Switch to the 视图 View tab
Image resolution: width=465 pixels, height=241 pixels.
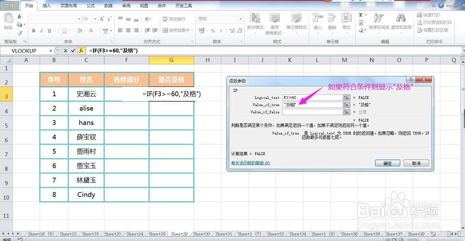144,6
